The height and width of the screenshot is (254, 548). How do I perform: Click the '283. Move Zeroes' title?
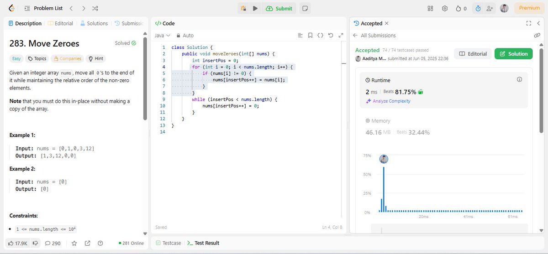44,44
